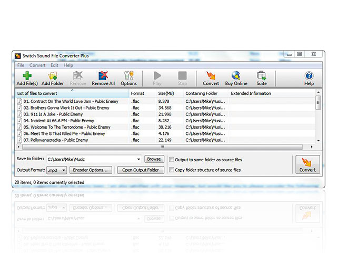Click the Browse button
The height and width of the screenshot is (253, 337).
pyautogui.click(x=154, y=159)
